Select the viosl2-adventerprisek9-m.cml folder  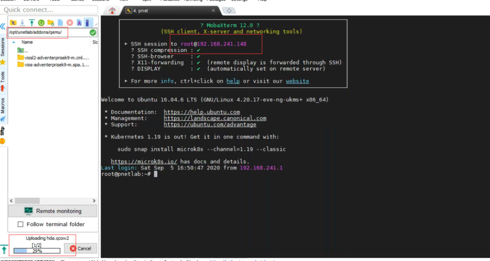tap(53, 58)
